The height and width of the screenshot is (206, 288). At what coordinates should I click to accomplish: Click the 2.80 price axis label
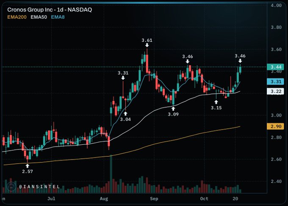[276, 137]
